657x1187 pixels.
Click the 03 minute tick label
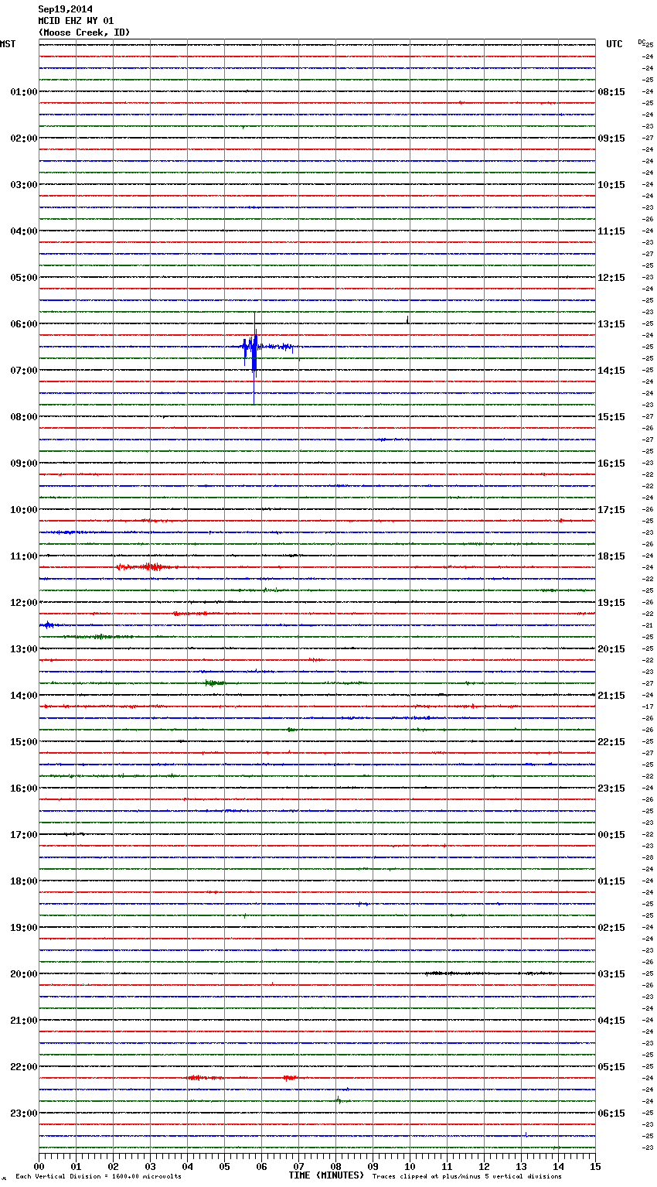point(150,1166)
